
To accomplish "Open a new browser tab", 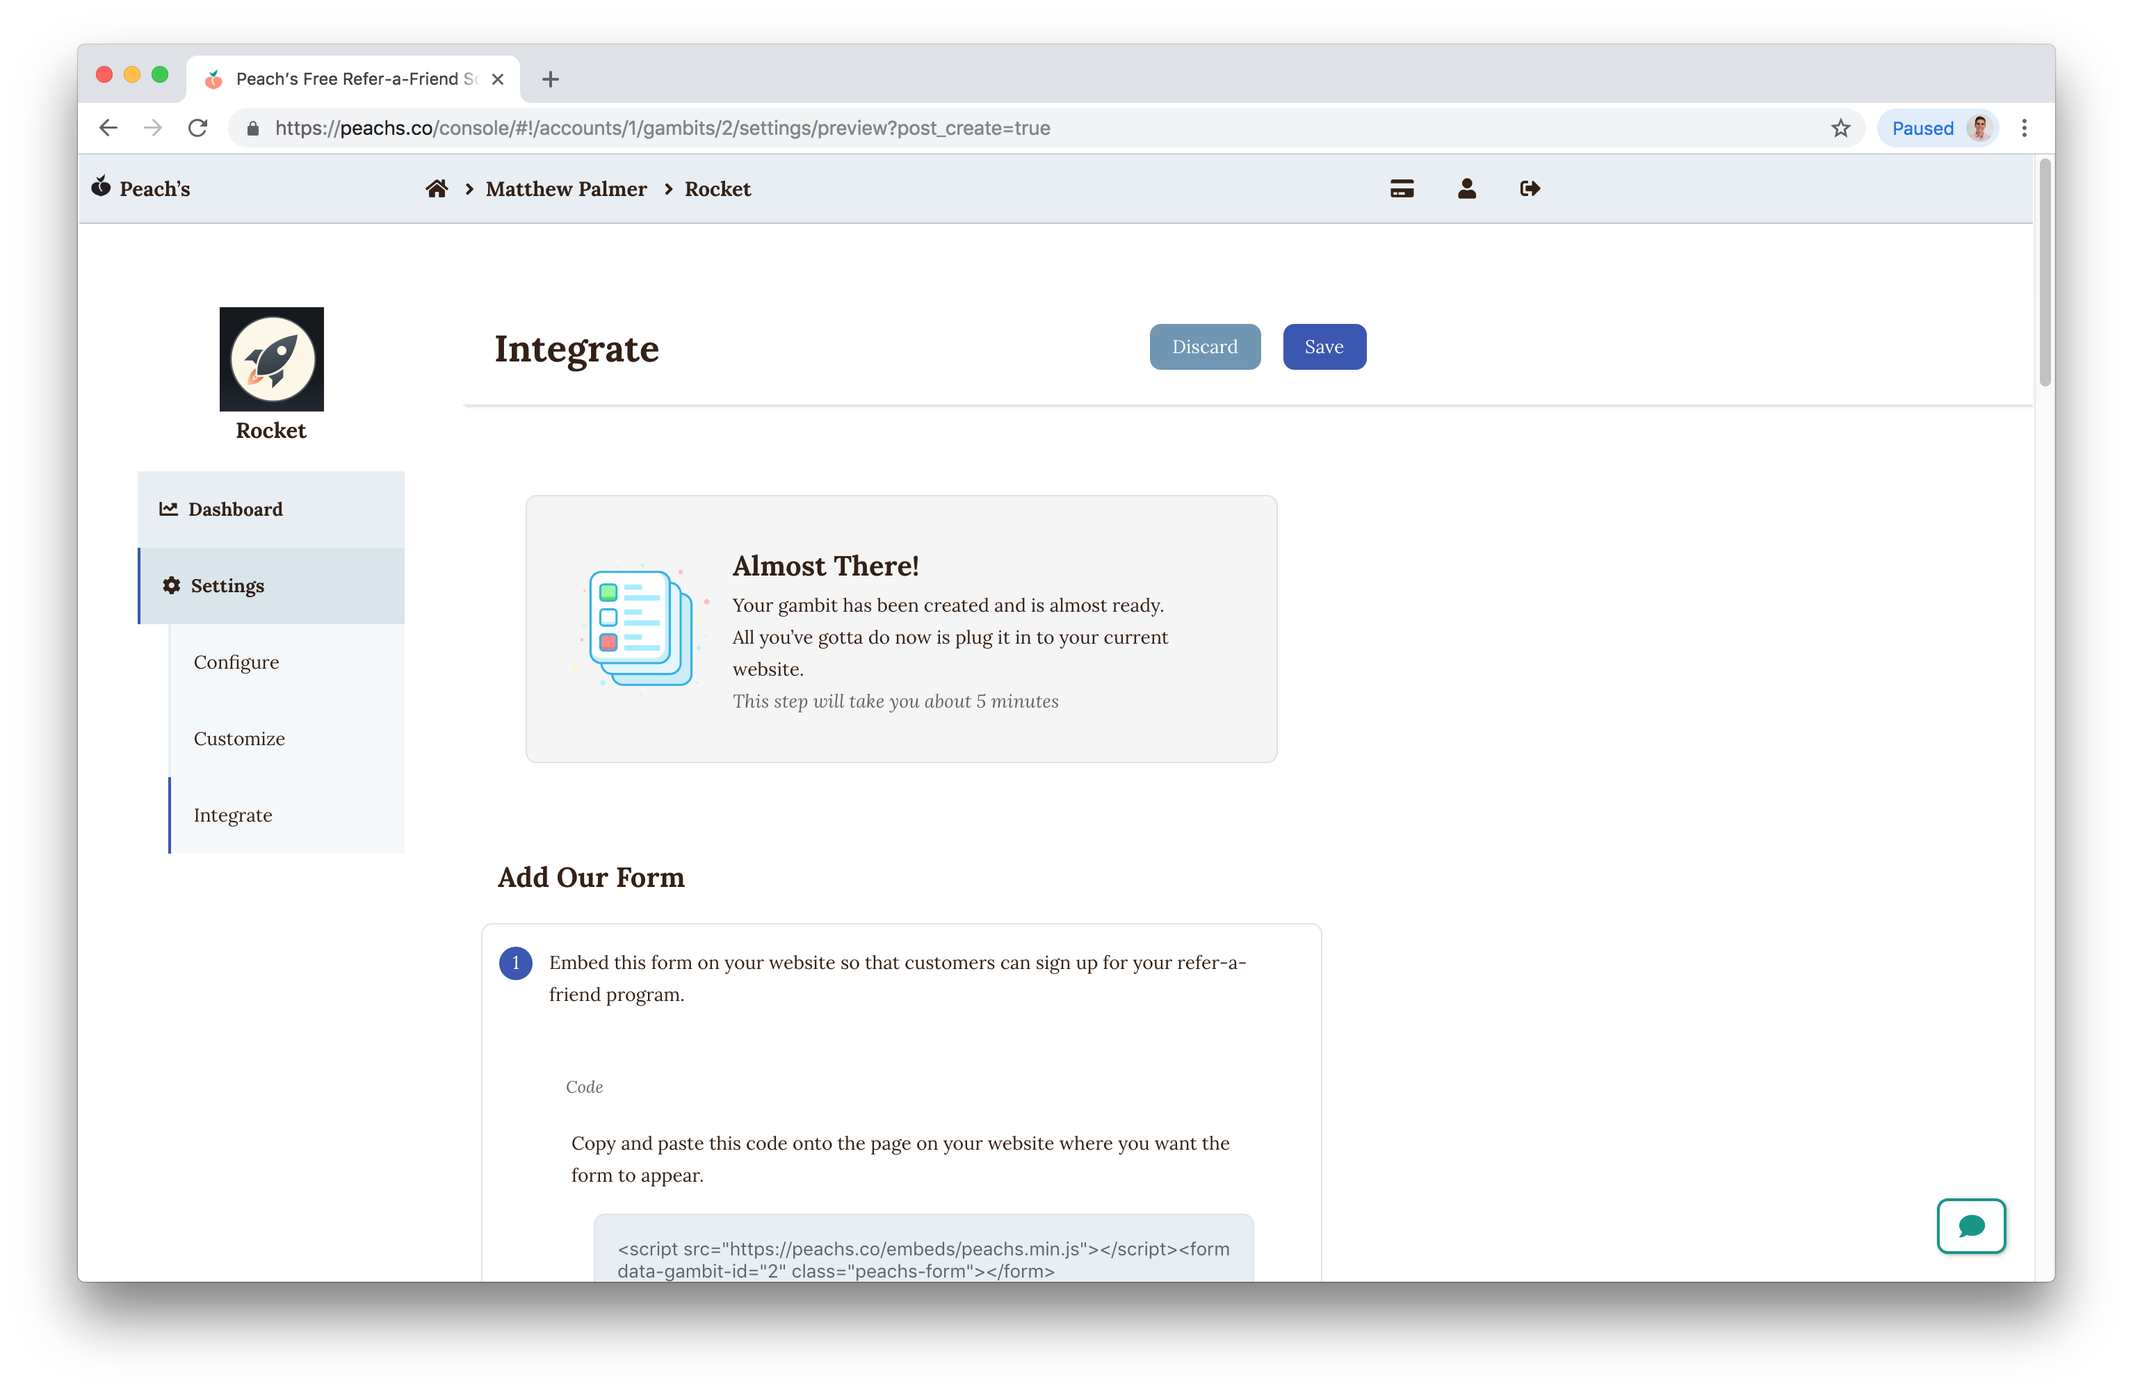I will point(550,79).
